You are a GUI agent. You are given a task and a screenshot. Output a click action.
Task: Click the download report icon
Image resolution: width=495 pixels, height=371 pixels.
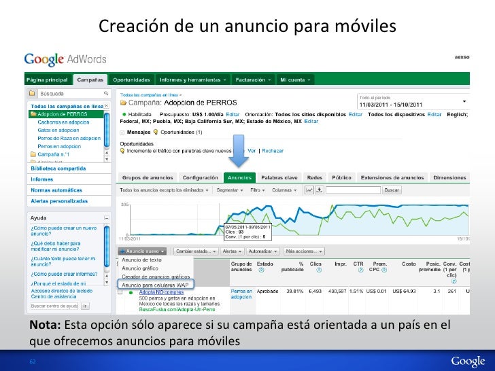click(x=320, y=190)
